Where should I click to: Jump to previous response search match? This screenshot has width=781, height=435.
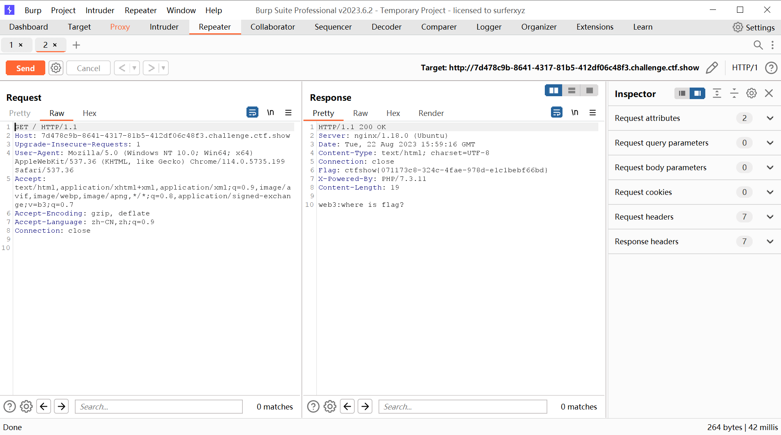pos(347,407)
